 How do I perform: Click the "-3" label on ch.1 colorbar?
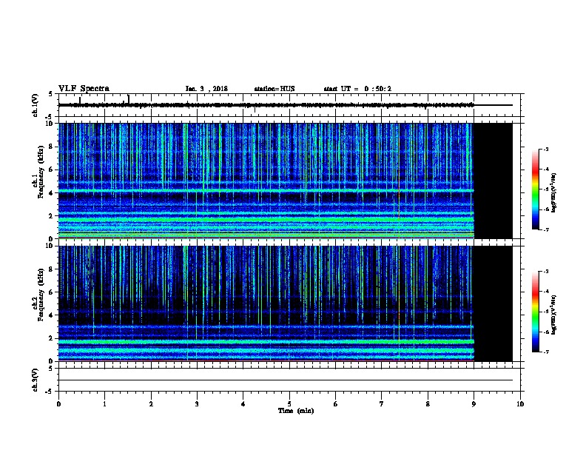tap(545, 149)
